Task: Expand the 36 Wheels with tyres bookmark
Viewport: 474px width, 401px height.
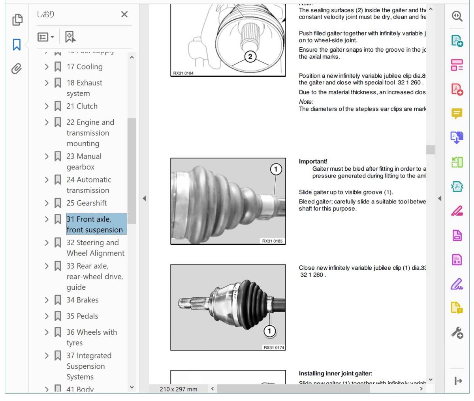Action: (x=47, y=332)
